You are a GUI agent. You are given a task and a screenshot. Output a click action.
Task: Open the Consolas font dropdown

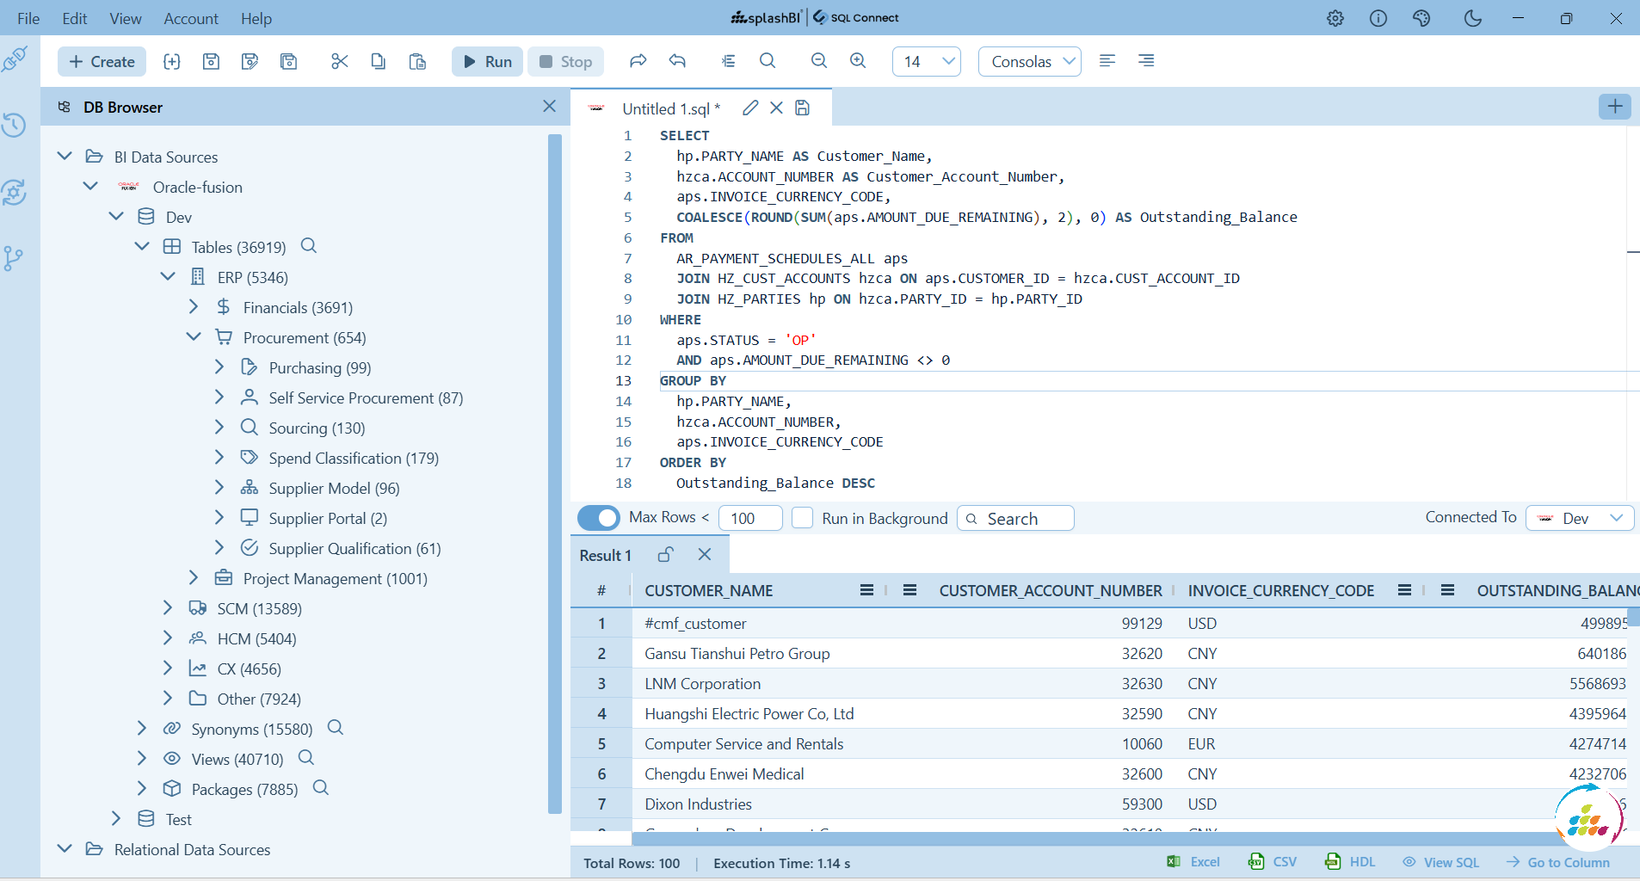tap(1030, 61)
